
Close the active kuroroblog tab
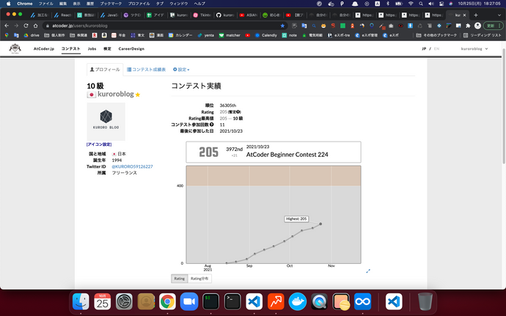pyautogui.click(x=465, y=15)
